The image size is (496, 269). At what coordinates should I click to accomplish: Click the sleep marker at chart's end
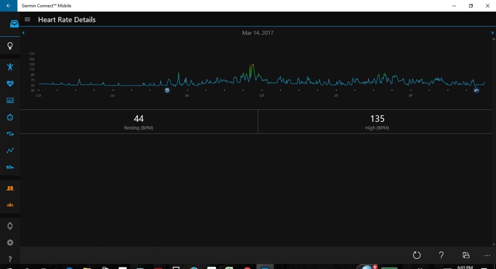(x=476, y=90)
